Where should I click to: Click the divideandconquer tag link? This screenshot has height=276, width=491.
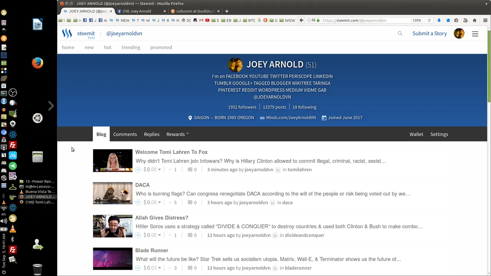coord(305,235)
